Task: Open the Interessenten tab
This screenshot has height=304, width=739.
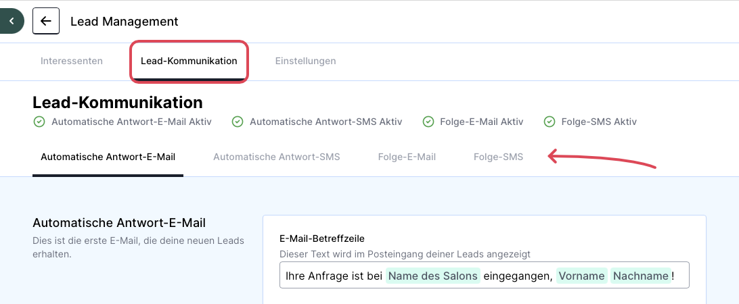Action: (72, 61)
